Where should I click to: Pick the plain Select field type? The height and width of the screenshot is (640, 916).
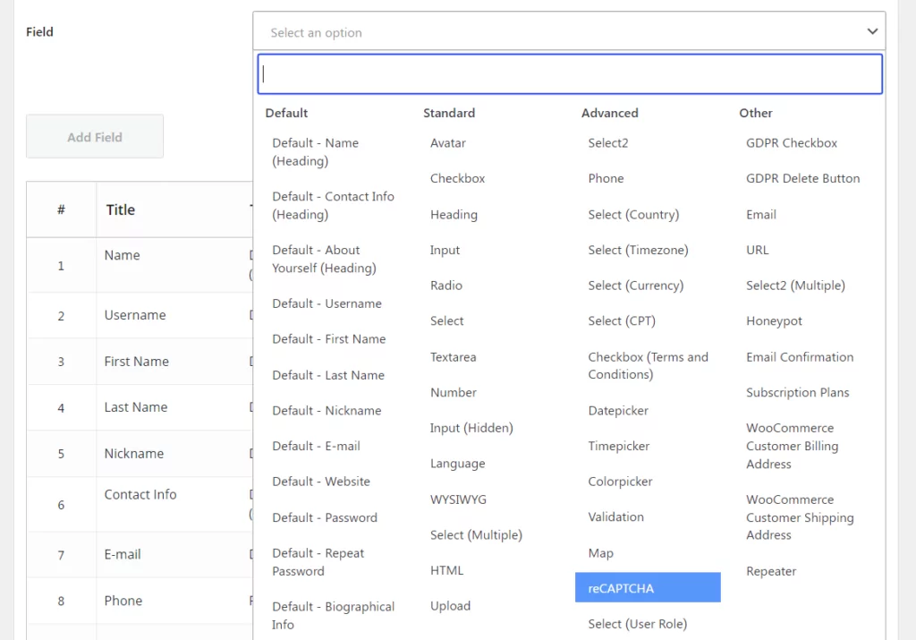(x=447, y=321)
